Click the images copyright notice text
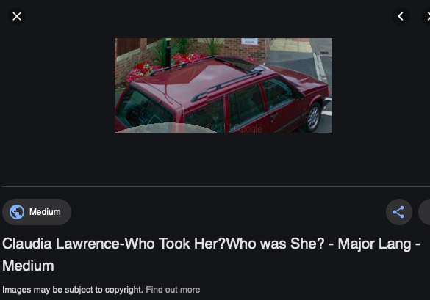 click(73, 290)
